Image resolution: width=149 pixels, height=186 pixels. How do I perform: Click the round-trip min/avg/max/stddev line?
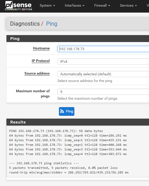coord(69,173)
